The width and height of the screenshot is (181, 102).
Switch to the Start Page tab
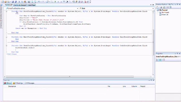[32, 5]
